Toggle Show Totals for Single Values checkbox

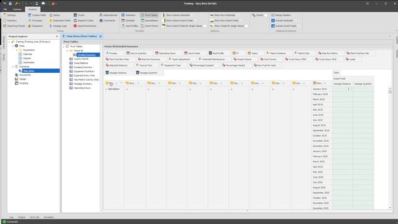click(246, 26)
